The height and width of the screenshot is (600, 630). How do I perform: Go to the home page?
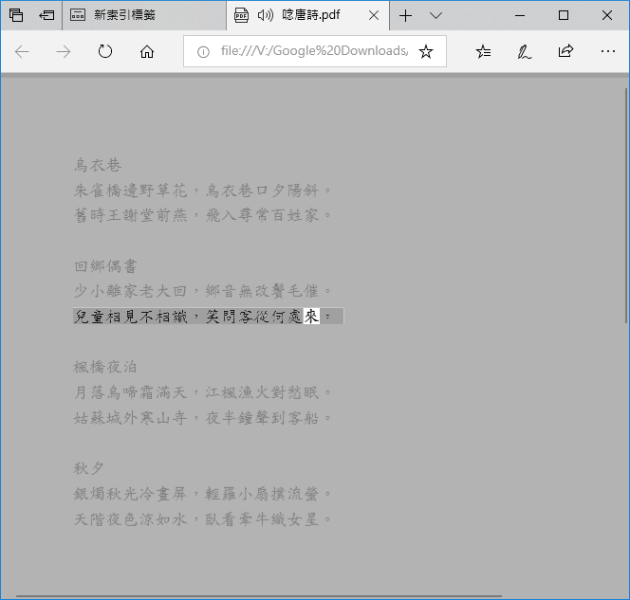click(147, 51)
